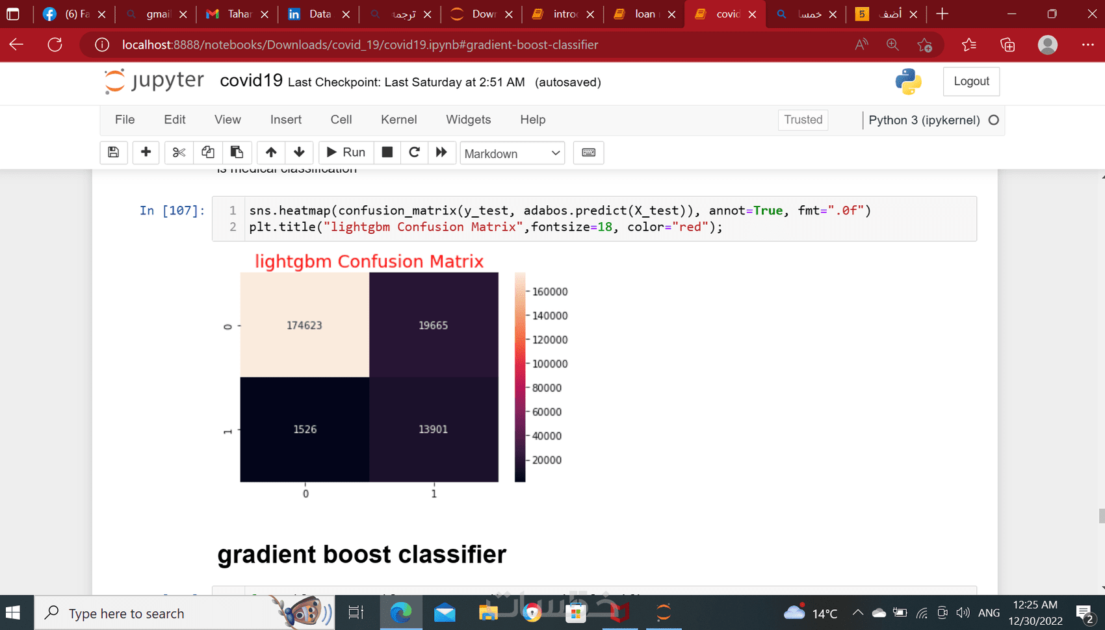The width and height of the screenshot is (1105, 630).
Task: Open the Insert menu
Action: (x=286, y=120)
